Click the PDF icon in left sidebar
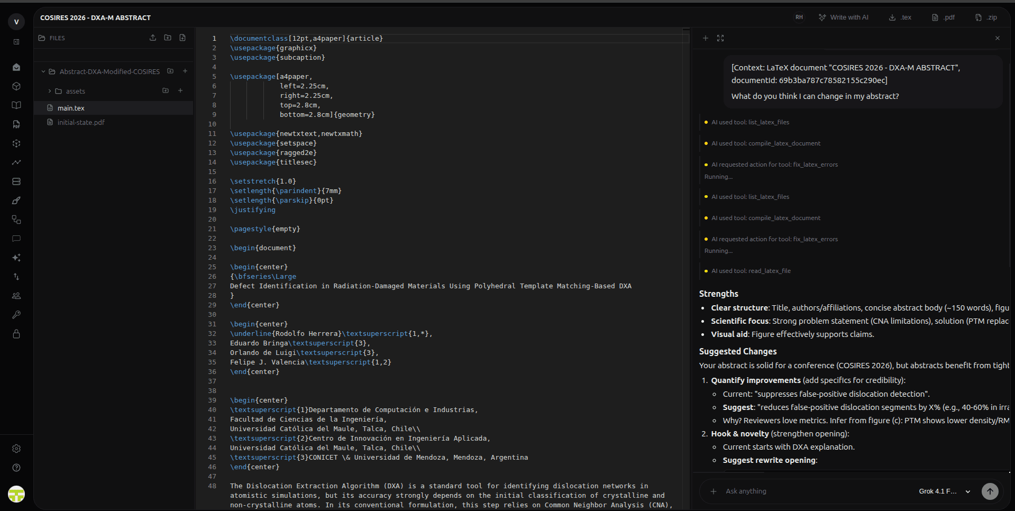 point(16,124)
